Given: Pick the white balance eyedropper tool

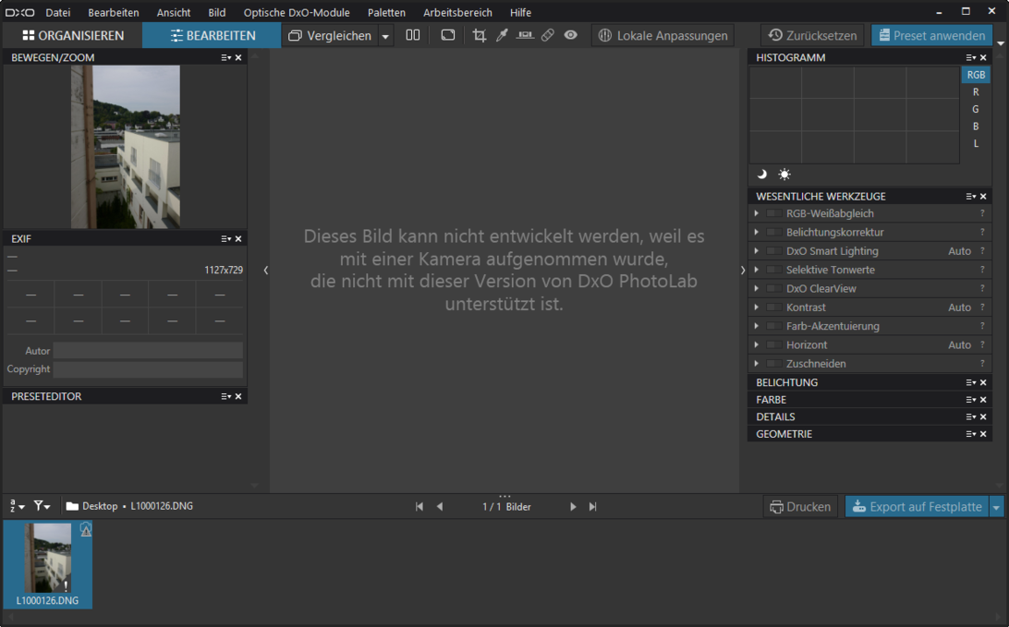Looking at the screenshot, I should pos(502,35).
